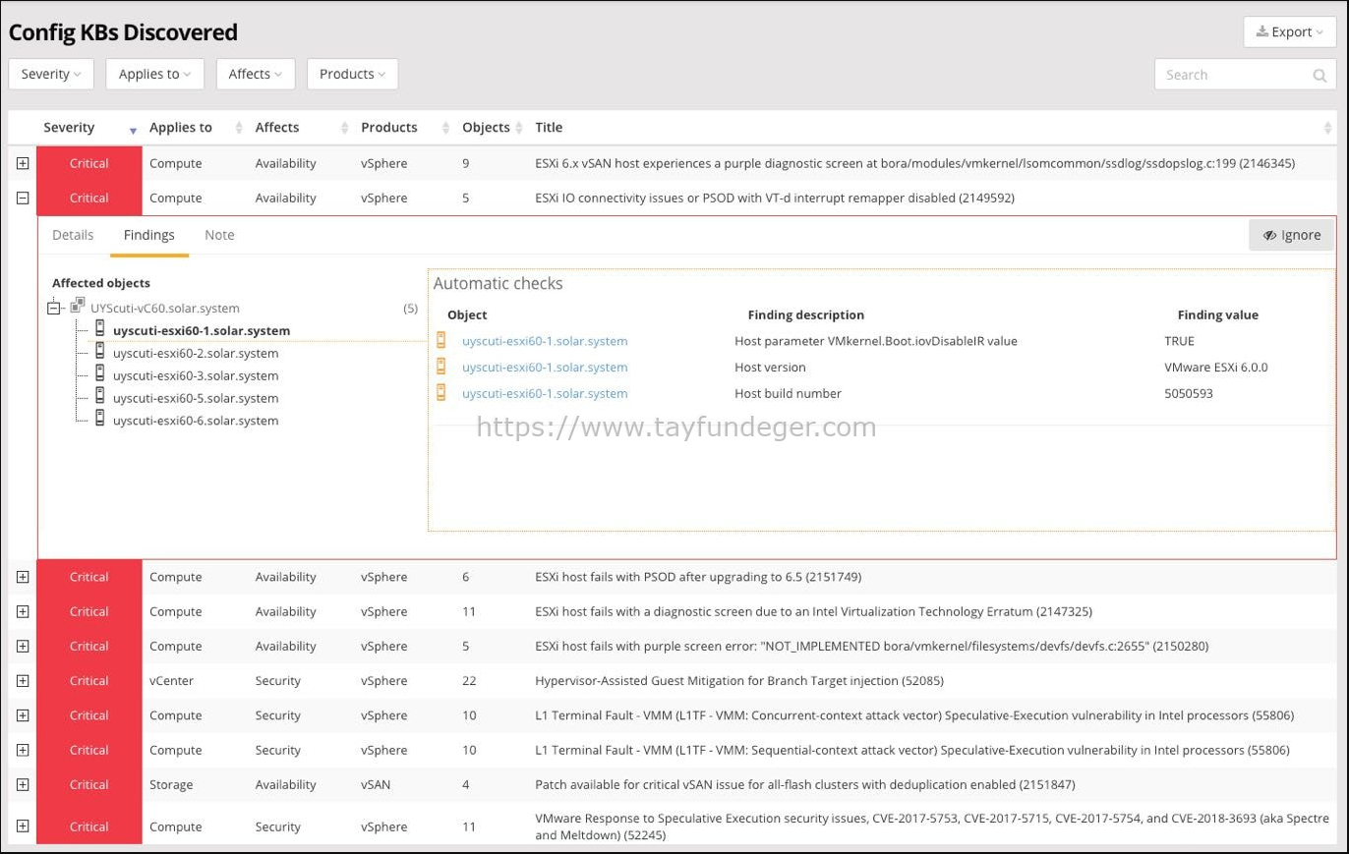The height and width of the screenshot is (854, 1349).
Task: Open the Severity filter dropdown
Action: pos(51,74)
